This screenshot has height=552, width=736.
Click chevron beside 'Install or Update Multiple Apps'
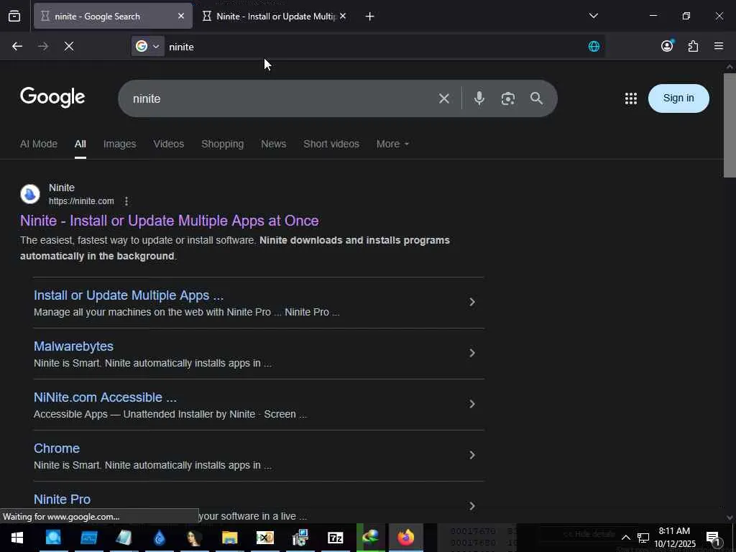(x=472, y=303)
